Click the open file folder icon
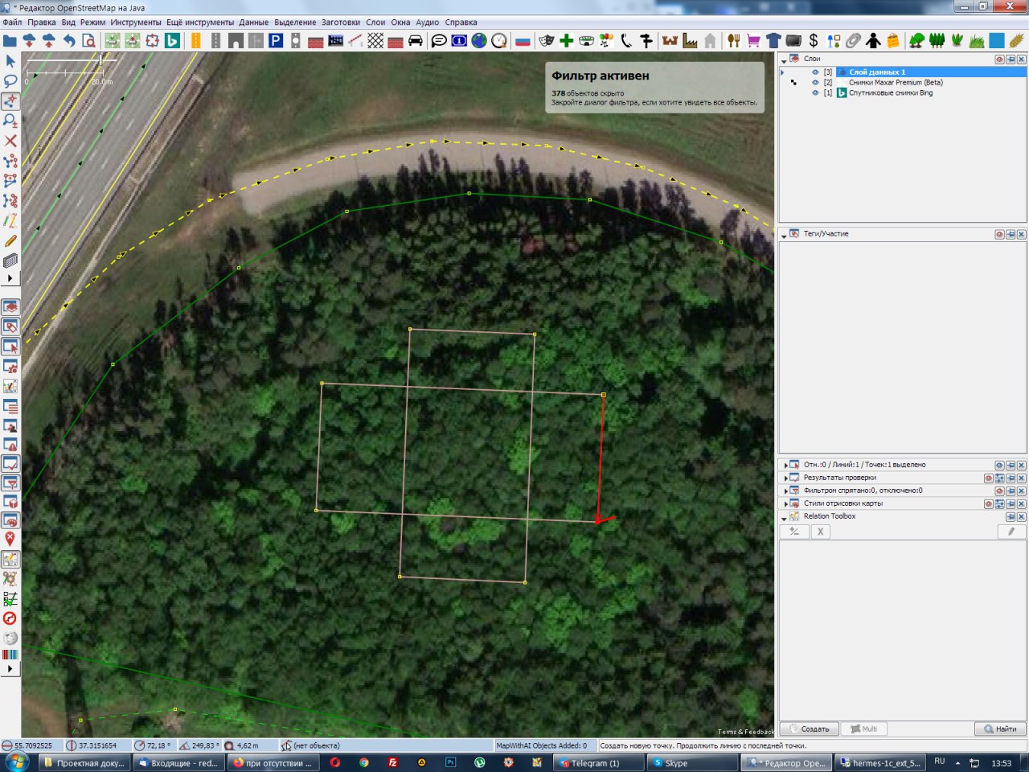The width and height of the screenshot is (1029, 772). (10, 40)
